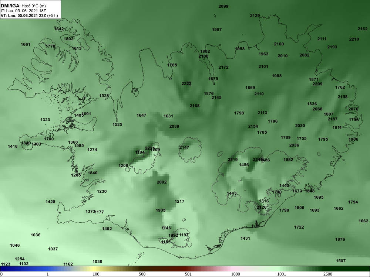
Task: Click the map value 1507
Action: pyautogui.click(x=340, y=261)
